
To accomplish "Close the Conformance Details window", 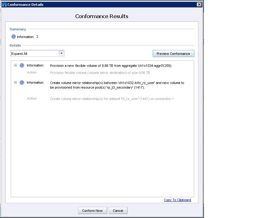I will click(x=199, y=4).
